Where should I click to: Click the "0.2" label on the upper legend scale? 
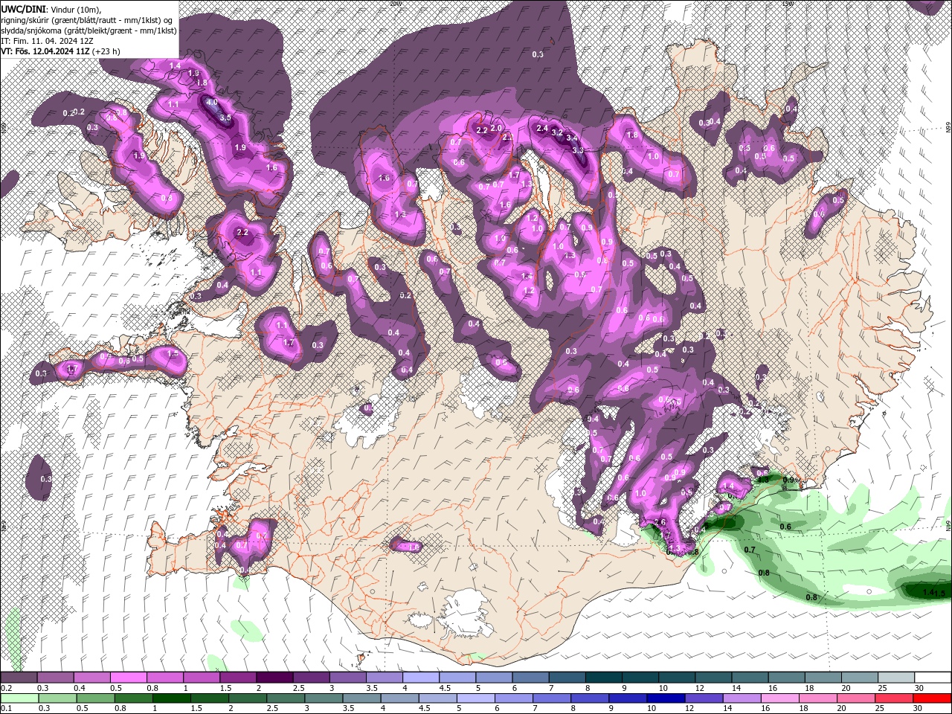pos(6,688)
